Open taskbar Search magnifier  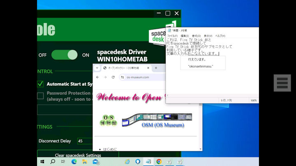pyautogui.click(x=53, y=161)
